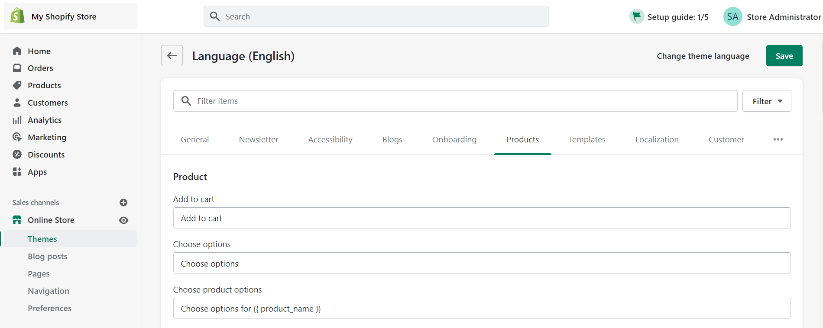This screenshot has height=328, width=823.
Task: Open Customers via the person icon
Action: pos(17,103)
